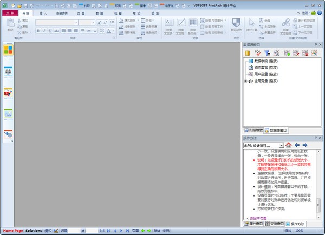Click the Paste clipboard icon in the ribbon

[10, 23]
